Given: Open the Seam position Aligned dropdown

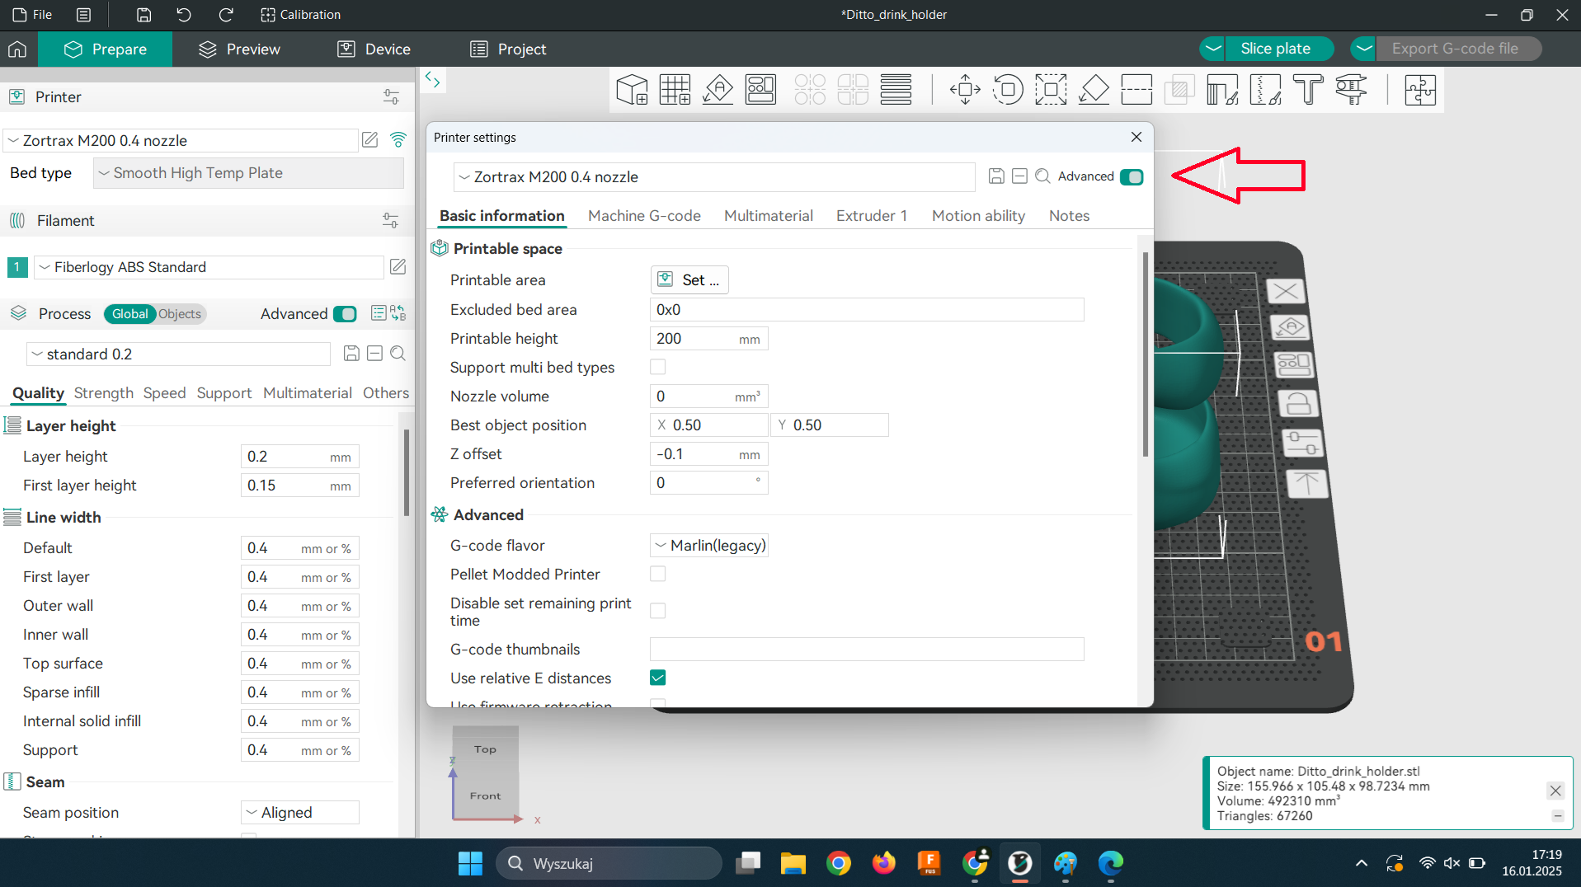Looking at the screenshot, I should tap(300, 812).
